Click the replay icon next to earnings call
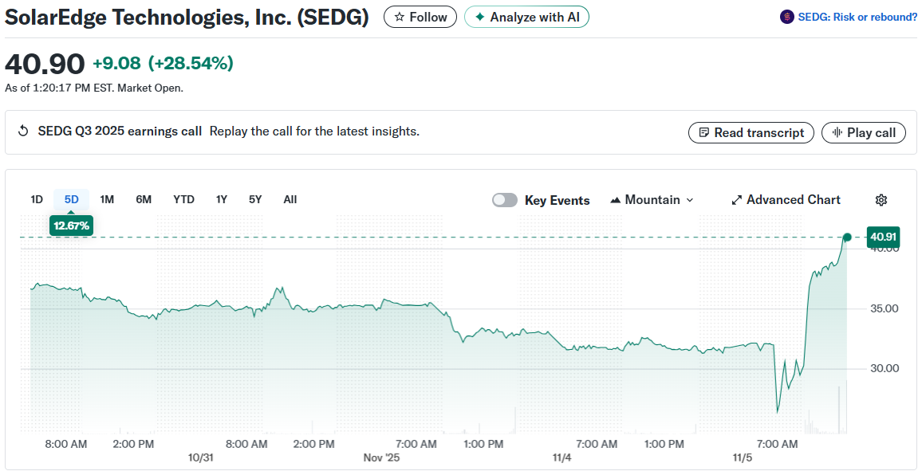The width and height of the screenshot is (922, 471). coord(23,131)
